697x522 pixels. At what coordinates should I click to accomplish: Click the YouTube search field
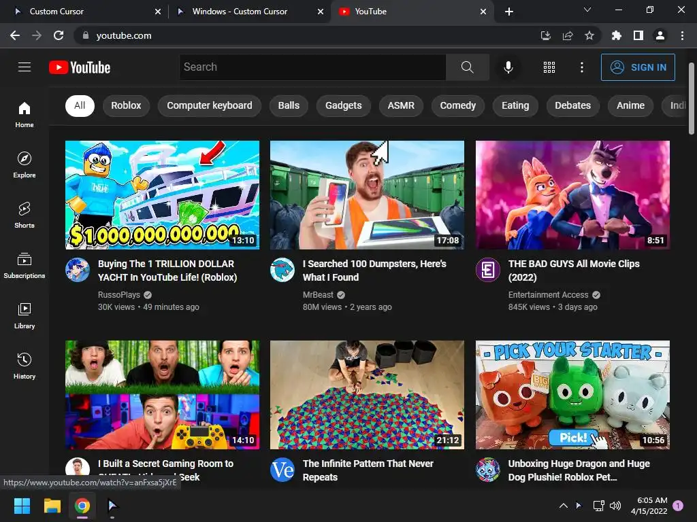(x=313, y=67)
